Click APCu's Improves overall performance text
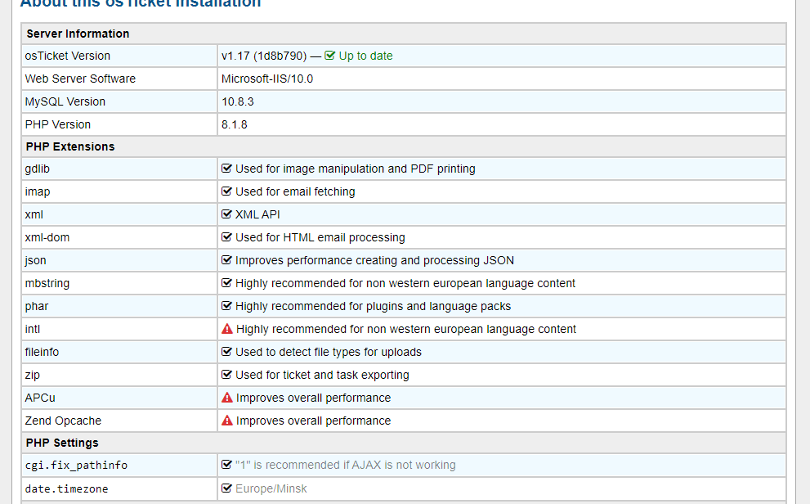The image size is (810, 504). 314,398
